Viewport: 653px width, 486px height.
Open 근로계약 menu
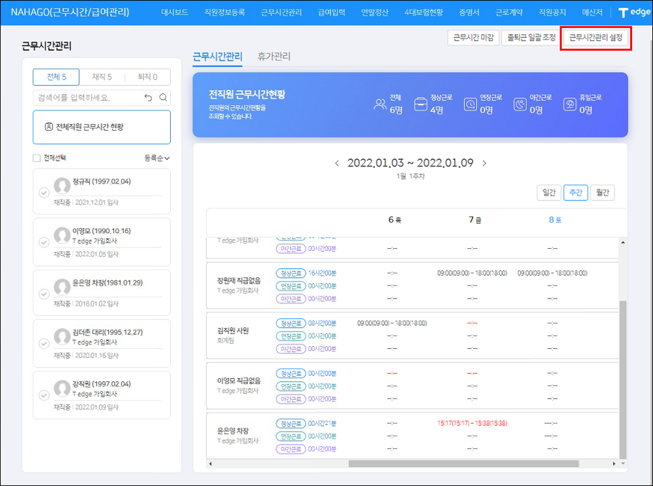pos(509,12)
